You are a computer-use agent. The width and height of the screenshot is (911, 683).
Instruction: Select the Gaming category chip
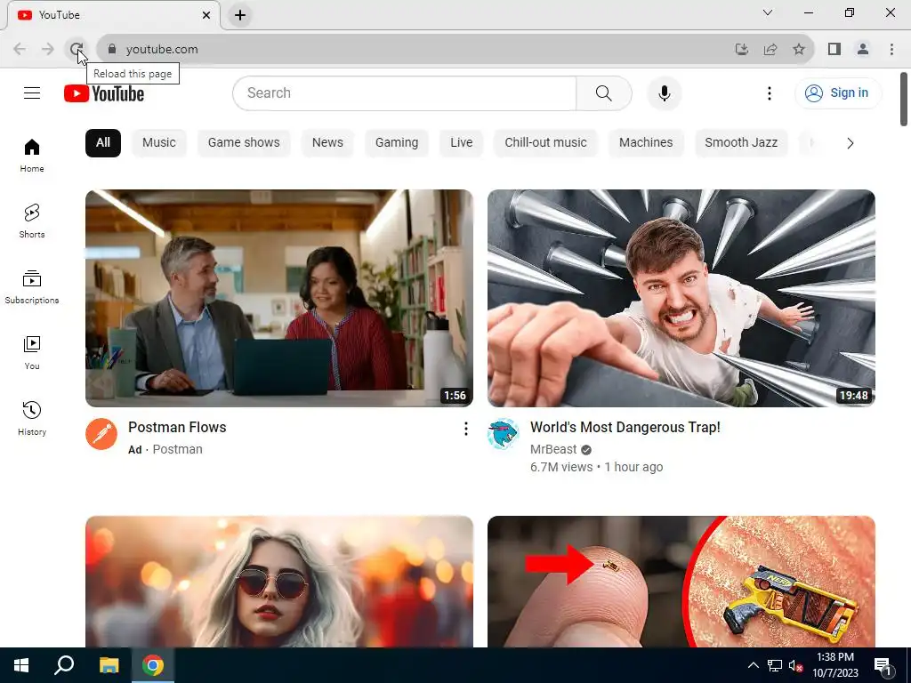[397, 143]
